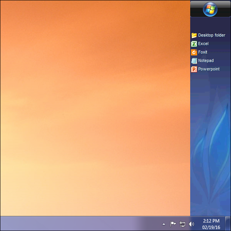231x231 pixels.
Task: Click the 2:12 PM clock time
Action: (211, 221)
